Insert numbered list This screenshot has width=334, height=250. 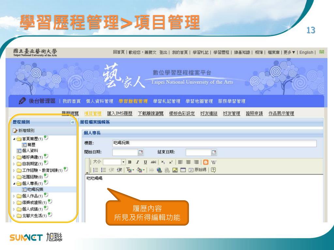click(x=96, y=170)
